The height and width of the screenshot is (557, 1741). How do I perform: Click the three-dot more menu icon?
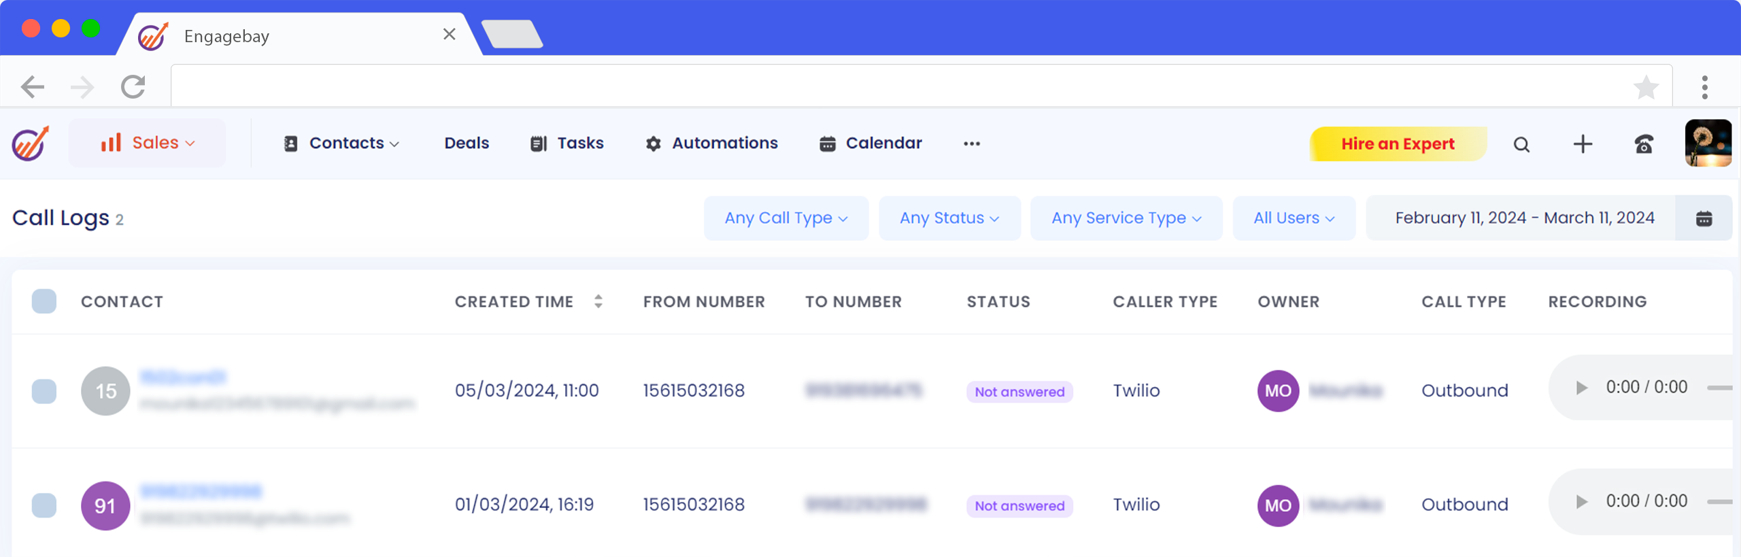point(972,144)
